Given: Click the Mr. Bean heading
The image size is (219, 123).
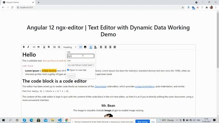Looking at the screenshot, I should point(108,106).
